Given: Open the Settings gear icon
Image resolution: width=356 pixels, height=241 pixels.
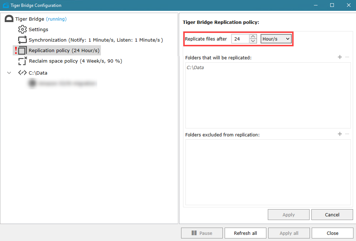Looking at the screenshot, I should pyautogui.click(x=22, y=29).
